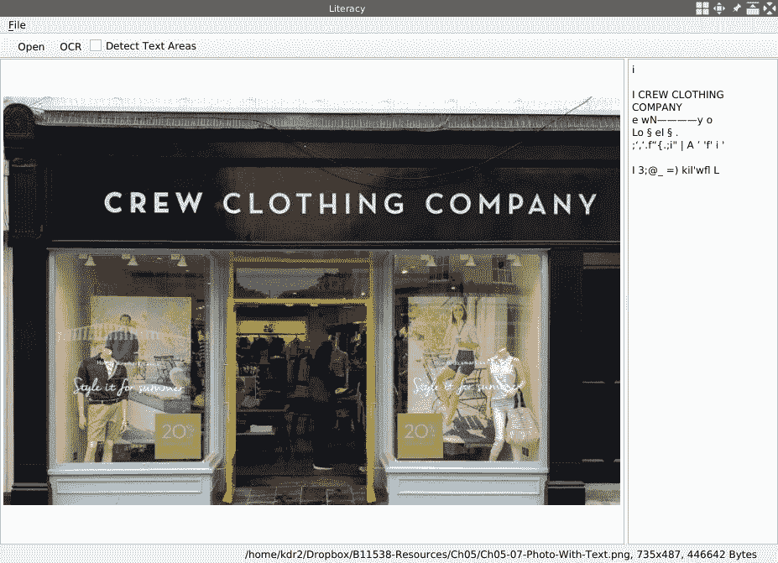Enable the Detect Text Areas checkbox

(x=96, y=46)
